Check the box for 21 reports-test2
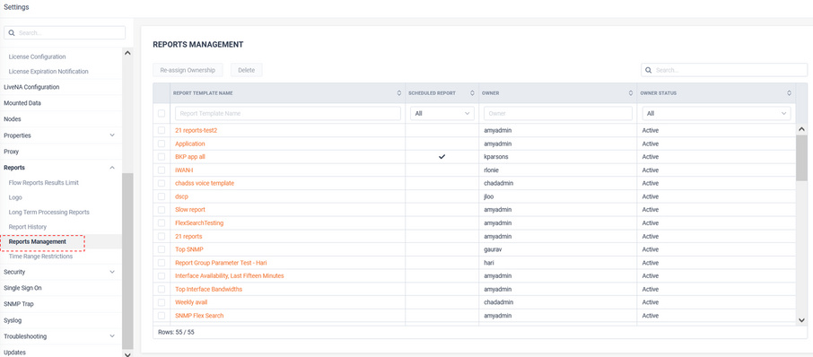Image resolution: width=813 pixels, height=357 pixels. [162, 130]
